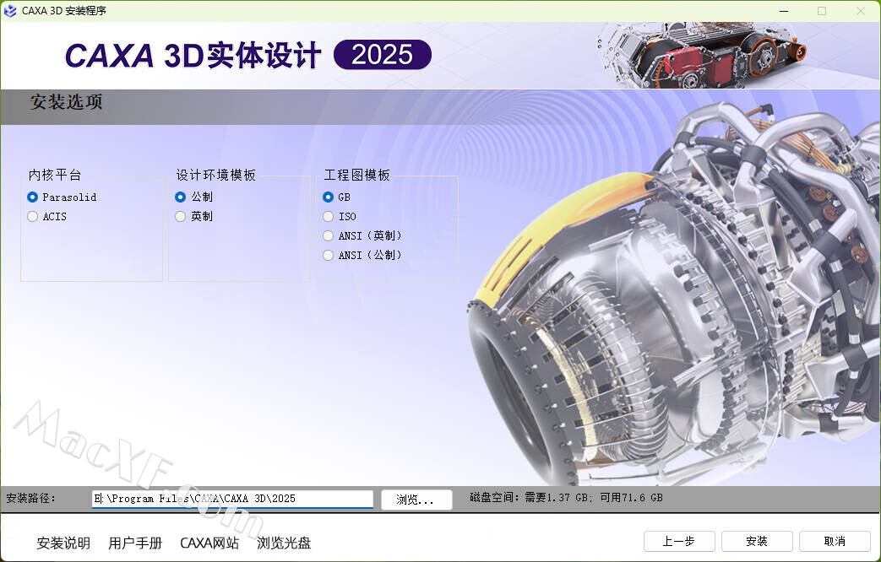Select ANSI（英制）drawing template
Image resolution: width=881 pixels, height=562 pixels.
pyautogui.click(x=329, y=235)
